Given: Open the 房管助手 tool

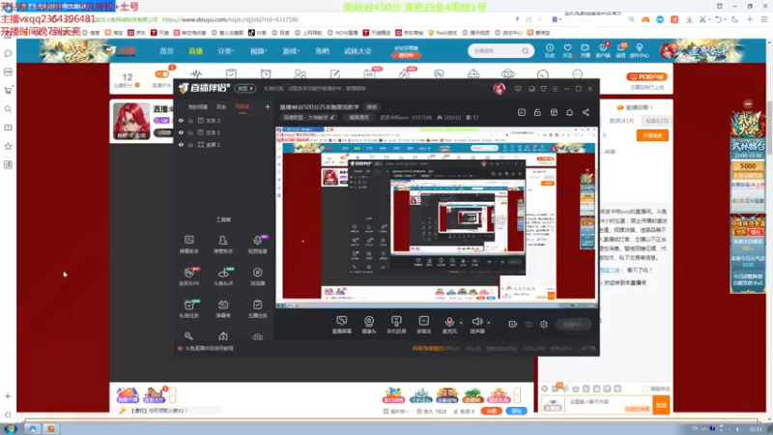Looking at the screenshot, I should tap(223, 245).
